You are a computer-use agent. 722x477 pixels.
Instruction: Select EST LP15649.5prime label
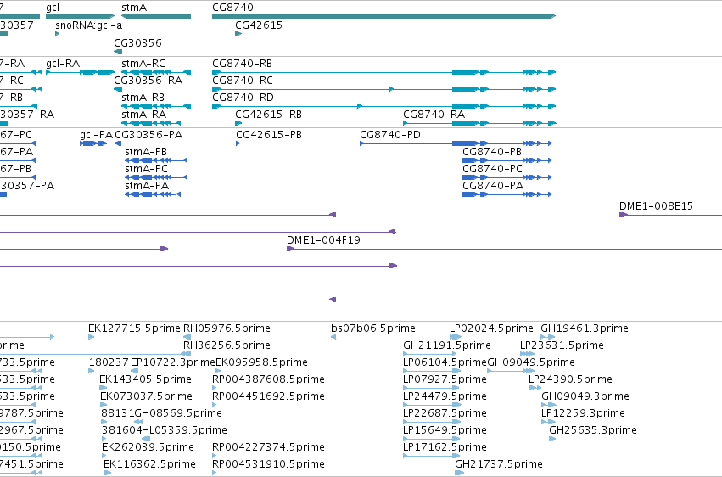point(445,430)
